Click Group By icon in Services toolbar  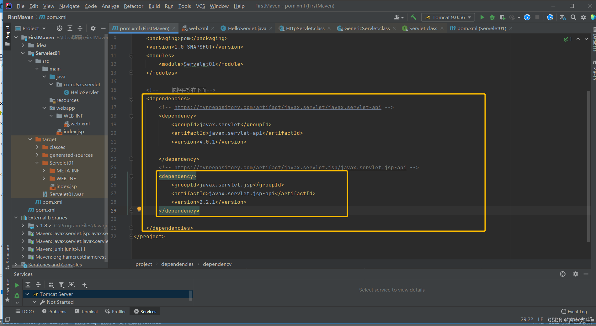tap(51, 285)
